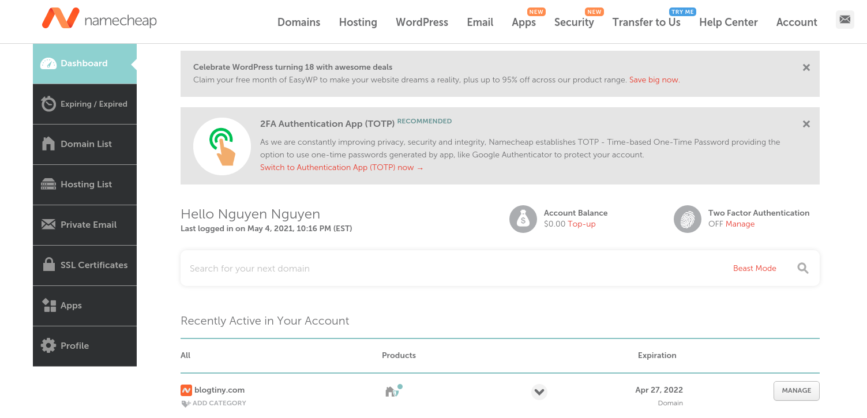Click the Account Balance money bag icon

523,219
